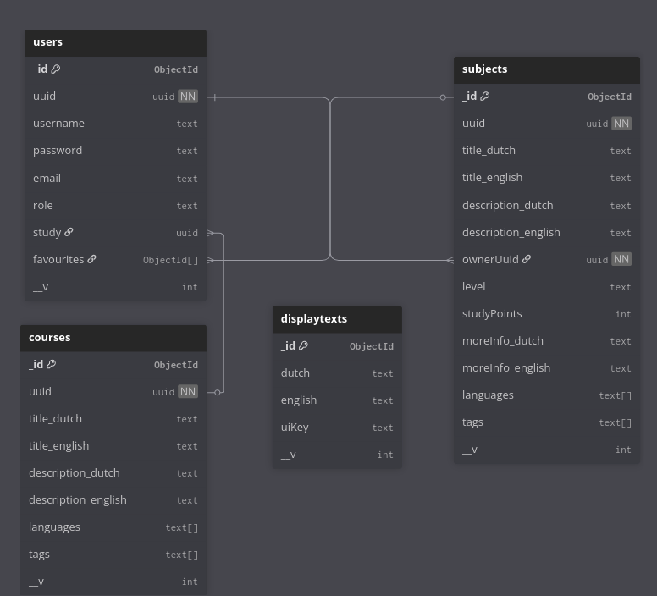Select description_english field in courses table

tap(78, 500)
